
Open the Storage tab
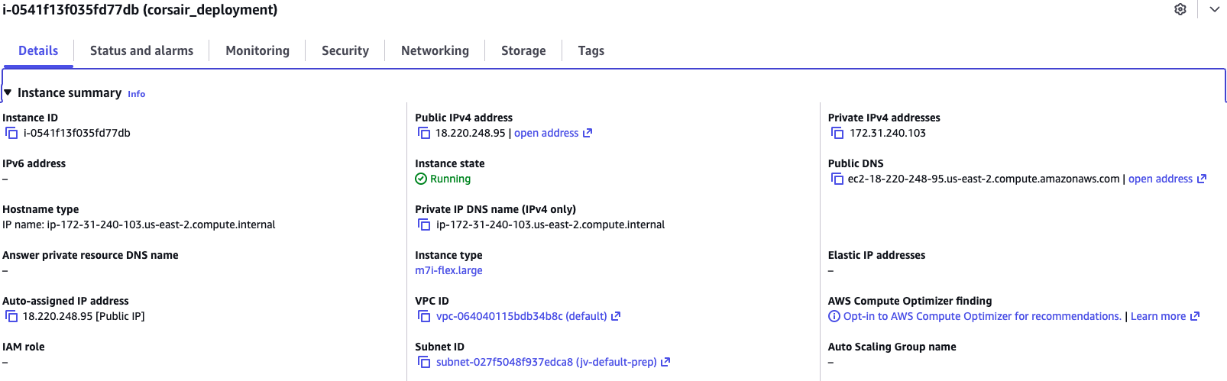pos(523,50)
